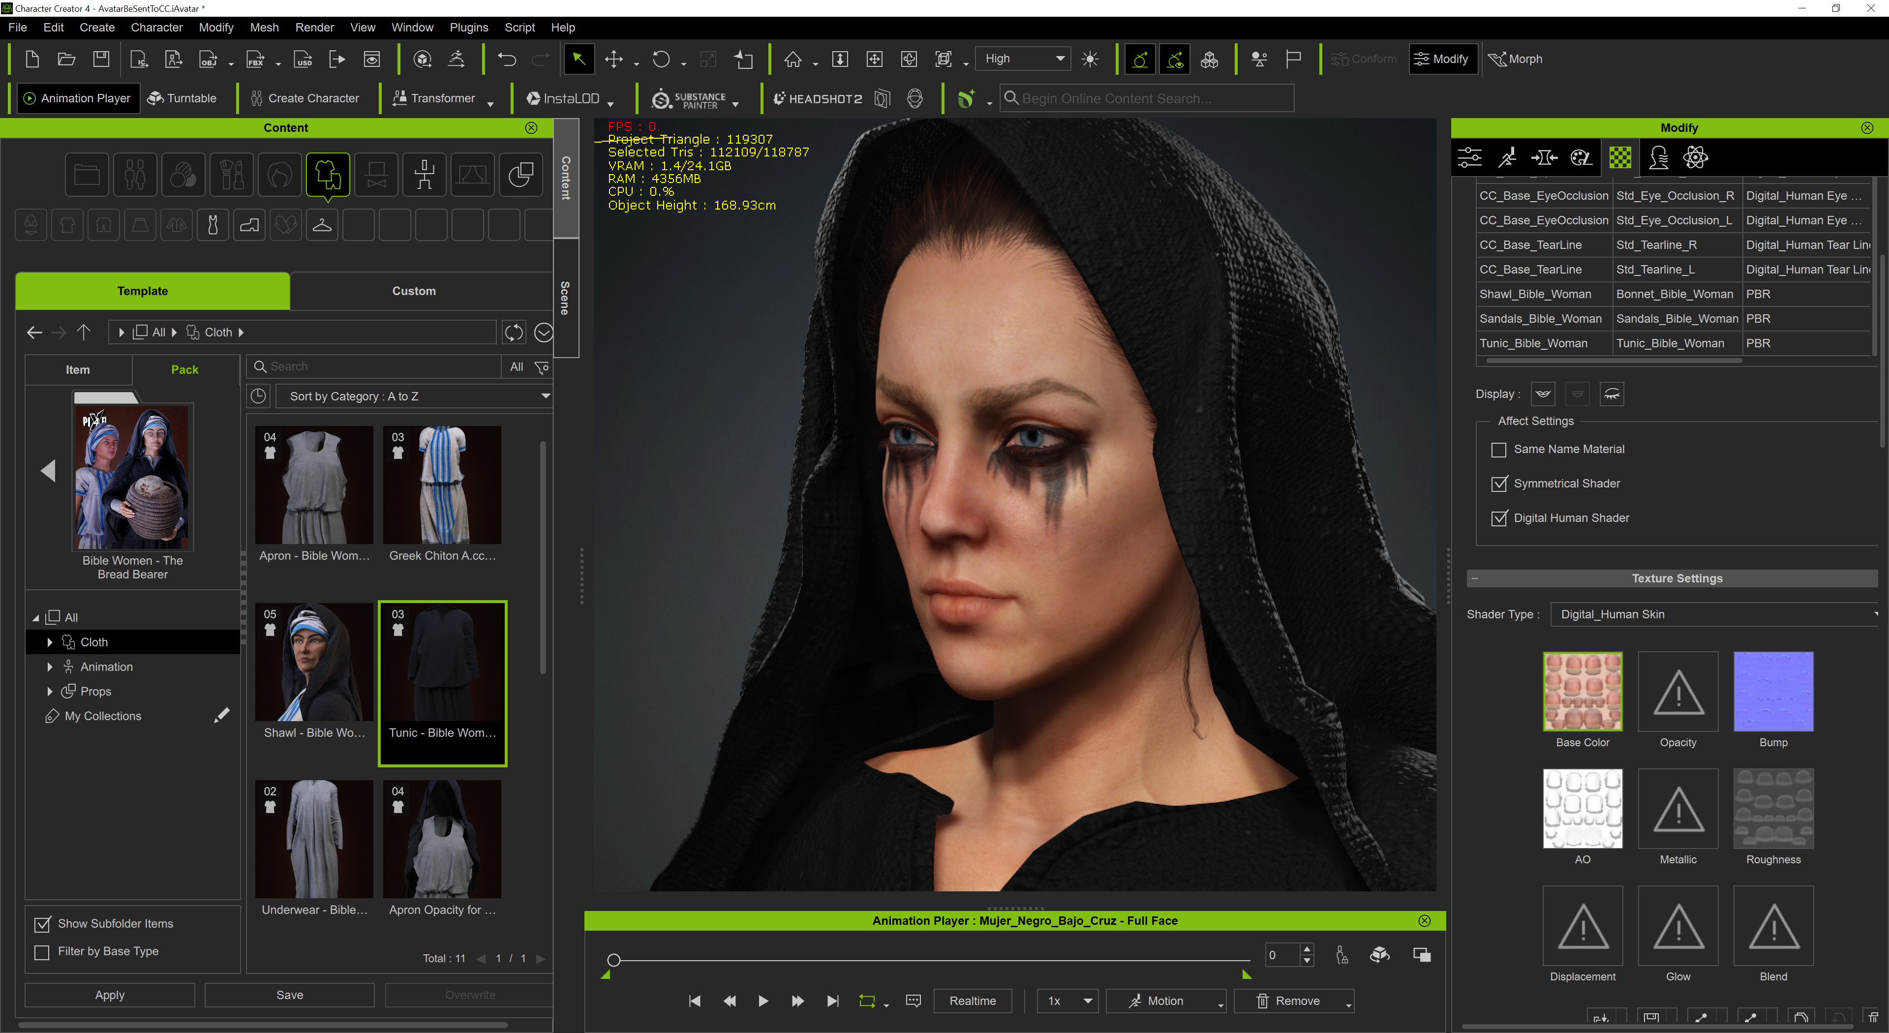Viewport: 1889px width, 1033px height.
Task: Open the High render quality dropdown
Action: (1023, 59)
